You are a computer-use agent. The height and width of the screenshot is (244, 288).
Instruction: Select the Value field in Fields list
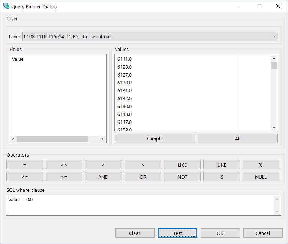point(18,59)
